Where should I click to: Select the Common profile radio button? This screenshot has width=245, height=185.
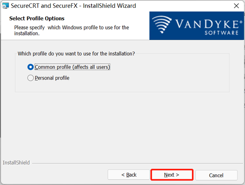click(30, 67)
